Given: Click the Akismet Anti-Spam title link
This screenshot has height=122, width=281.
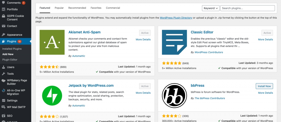Looking at the screenshot, I should point(85,32).
